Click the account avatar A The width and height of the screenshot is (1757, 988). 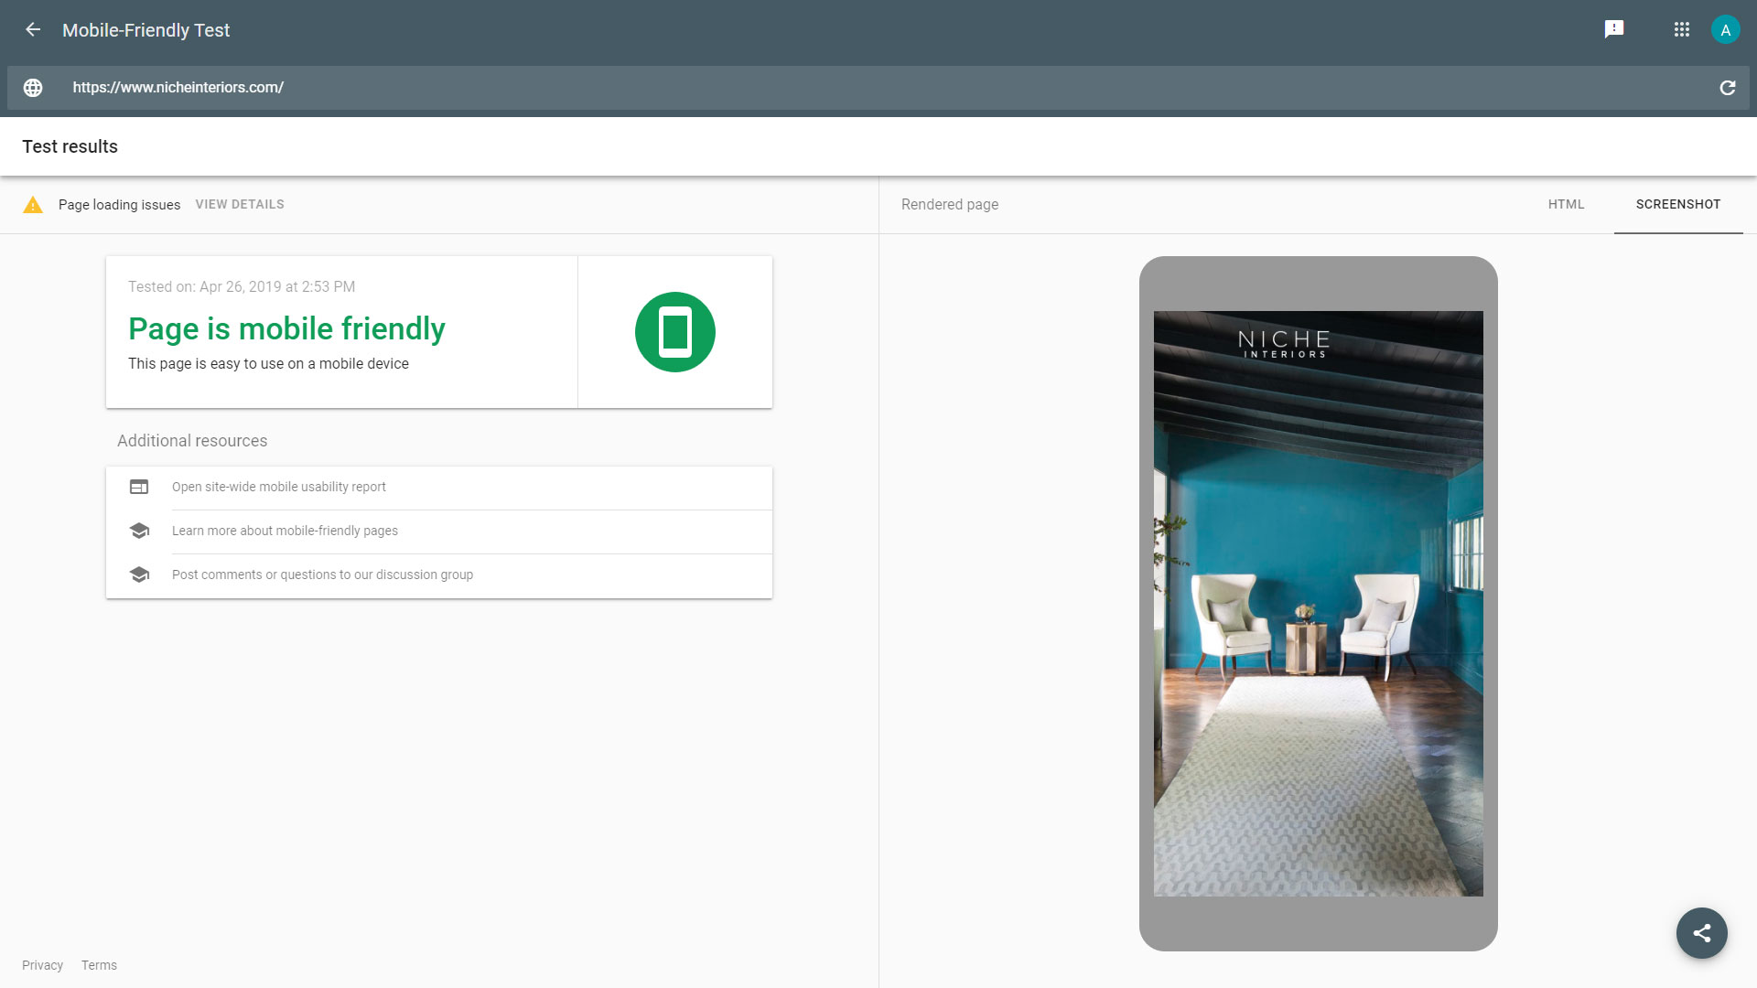[1725, 29]
